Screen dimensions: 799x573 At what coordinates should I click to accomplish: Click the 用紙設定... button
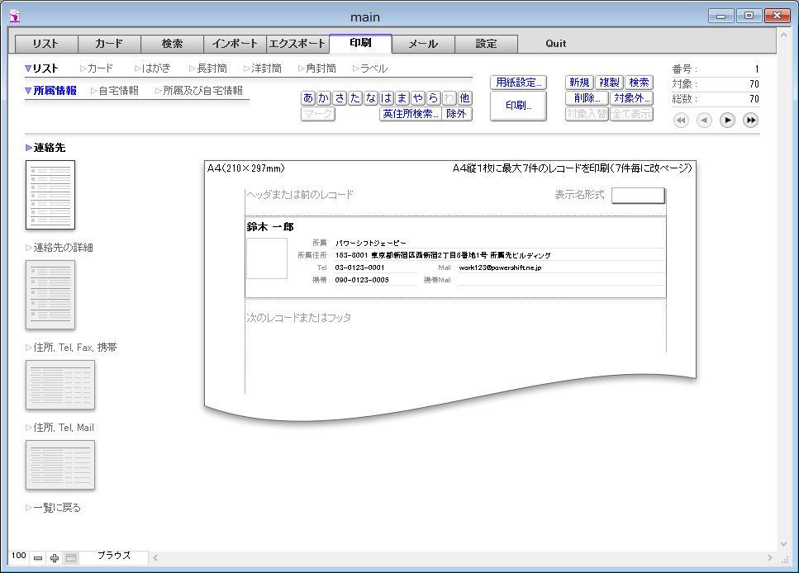pos(518,83)
